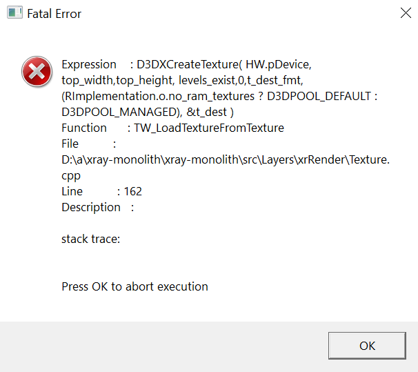The image size is (418, 372).
Task: Click the xray-monolith Texture file path
Action: [x=226, y=159]
